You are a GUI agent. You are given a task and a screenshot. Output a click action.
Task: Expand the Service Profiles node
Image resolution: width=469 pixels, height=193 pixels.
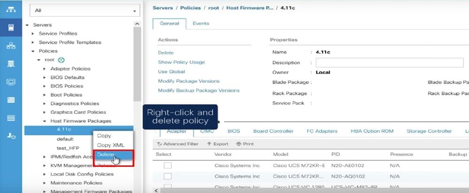(33, 34)
